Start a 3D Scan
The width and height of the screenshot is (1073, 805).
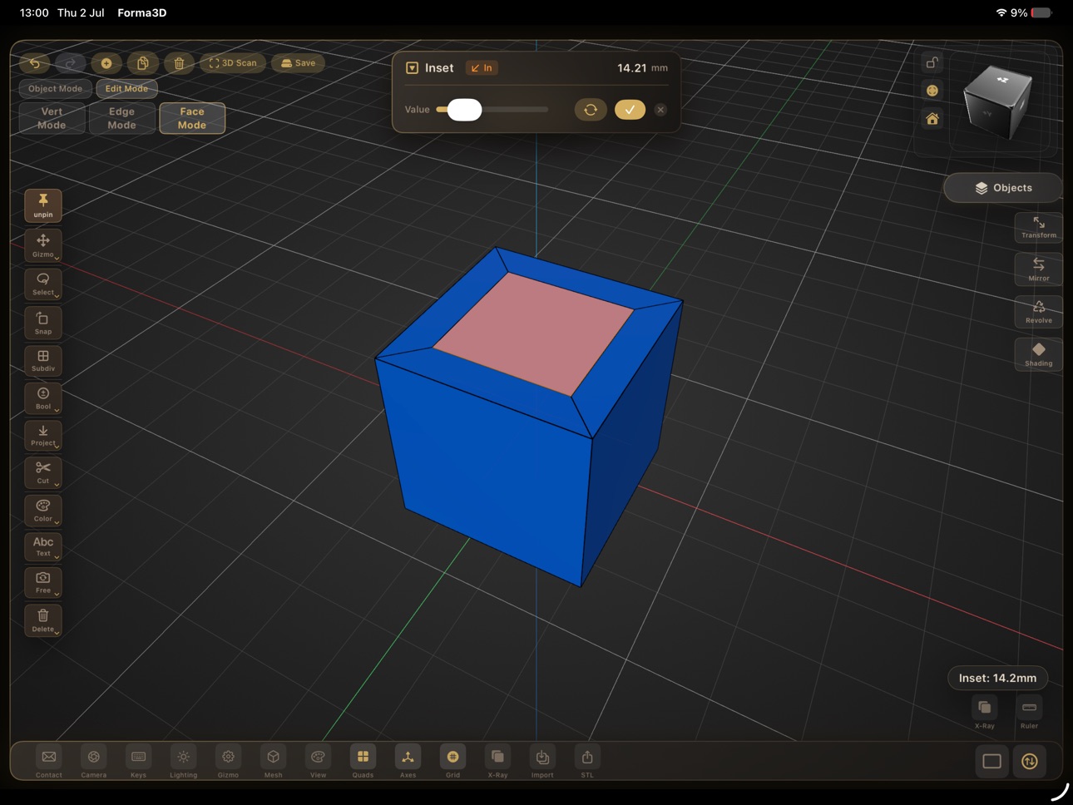233,63
